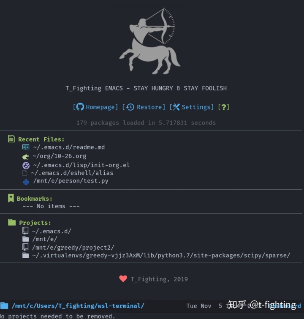
Task: Click the Python icon beside test.py
Action: (26, 182)
